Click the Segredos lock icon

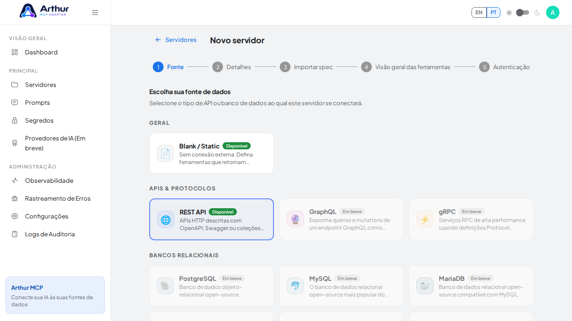(x=15, y=120)
